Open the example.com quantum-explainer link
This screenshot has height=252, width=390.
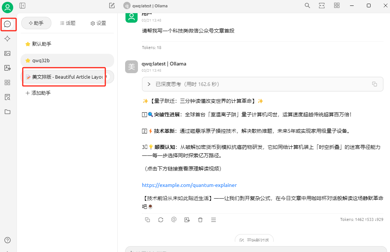(189, 185)
